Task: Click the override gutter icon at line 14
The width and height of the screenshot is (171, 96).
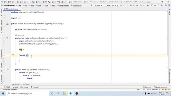Action: tap(7, 38)
